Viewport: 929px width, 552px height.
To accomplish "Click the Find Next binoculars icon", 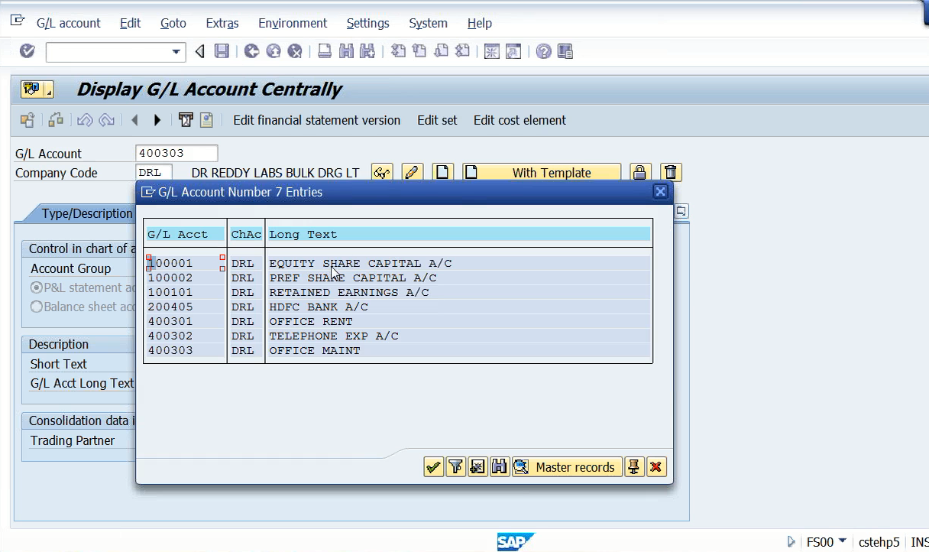I will point(367,51).
